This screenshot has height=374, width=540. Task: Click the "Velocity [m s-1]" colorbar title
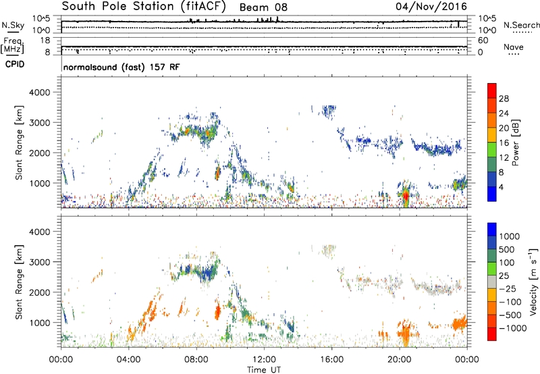[533, 282]
